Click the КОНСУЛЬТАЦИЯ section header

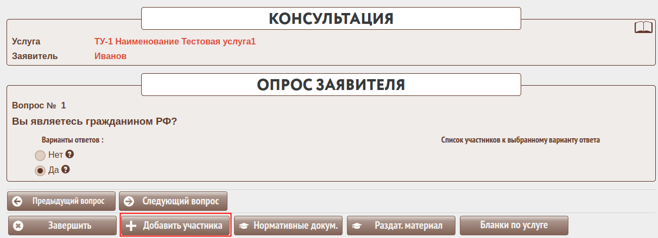331,18
